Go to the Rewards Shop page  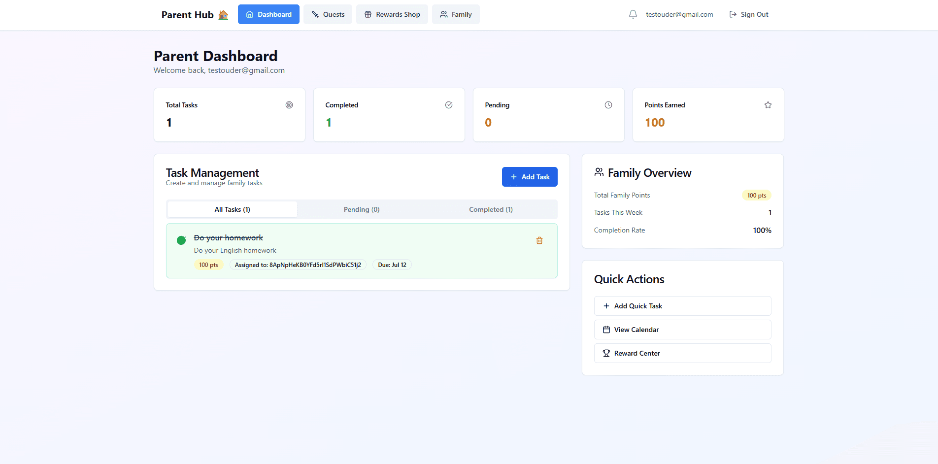click(x=392, y=14)
